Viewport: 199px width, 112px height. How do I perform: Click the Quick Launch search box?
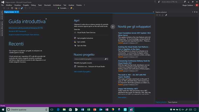pos(172,2)
